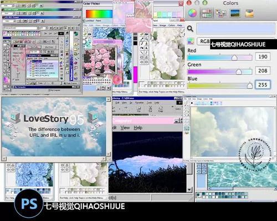Viewport: 277px width, 221px height.
Task: Open Tools menu in Explorer window
Action: tap(149, 103)
